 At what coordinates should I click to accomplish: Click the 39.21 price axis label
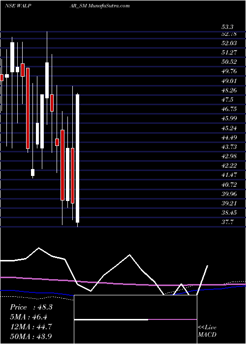(229, 203)
